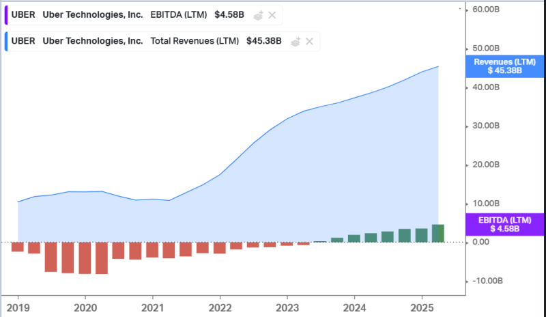Click the 2022 x-axis label

click(x=220, y=308)
